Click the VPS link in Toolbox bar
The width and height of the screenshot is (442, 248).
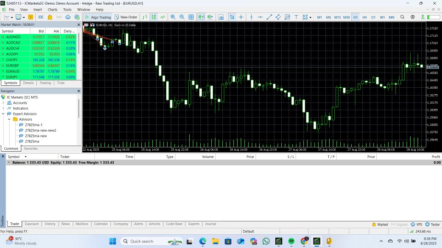pos(416,225)
